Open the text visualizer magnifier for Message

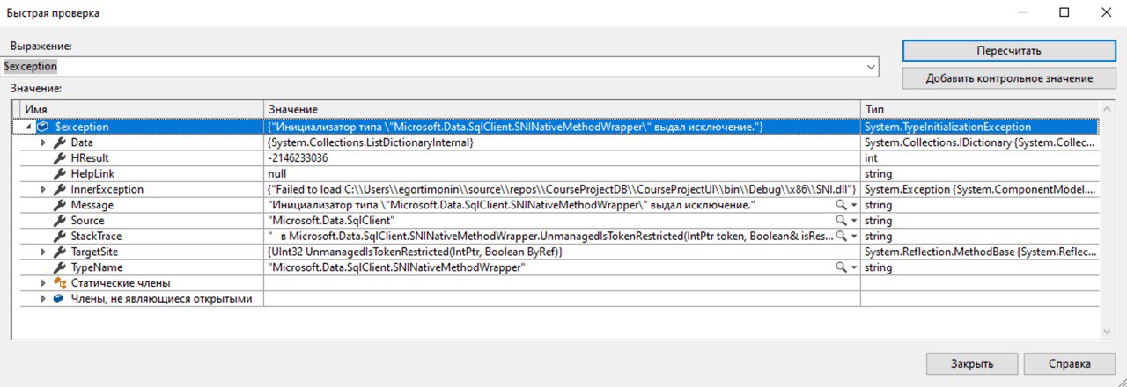pos(841,205)
